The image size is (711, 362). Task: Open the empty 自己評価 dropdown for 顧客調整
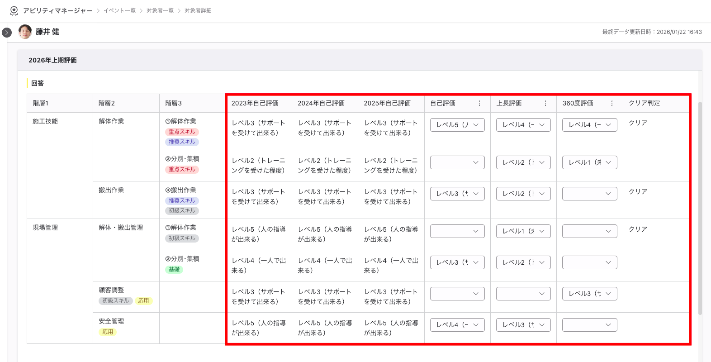click(457, 294)
